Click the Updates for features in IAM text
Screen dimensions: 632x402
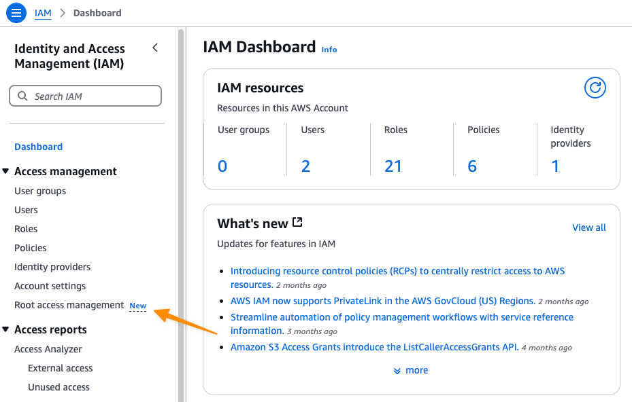tap(276, 244)
